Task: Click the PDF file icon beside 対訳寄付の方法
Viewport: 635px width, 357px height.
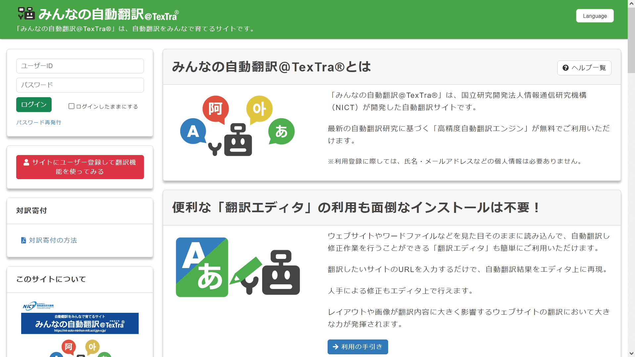Action: click(x=23, y=240)
